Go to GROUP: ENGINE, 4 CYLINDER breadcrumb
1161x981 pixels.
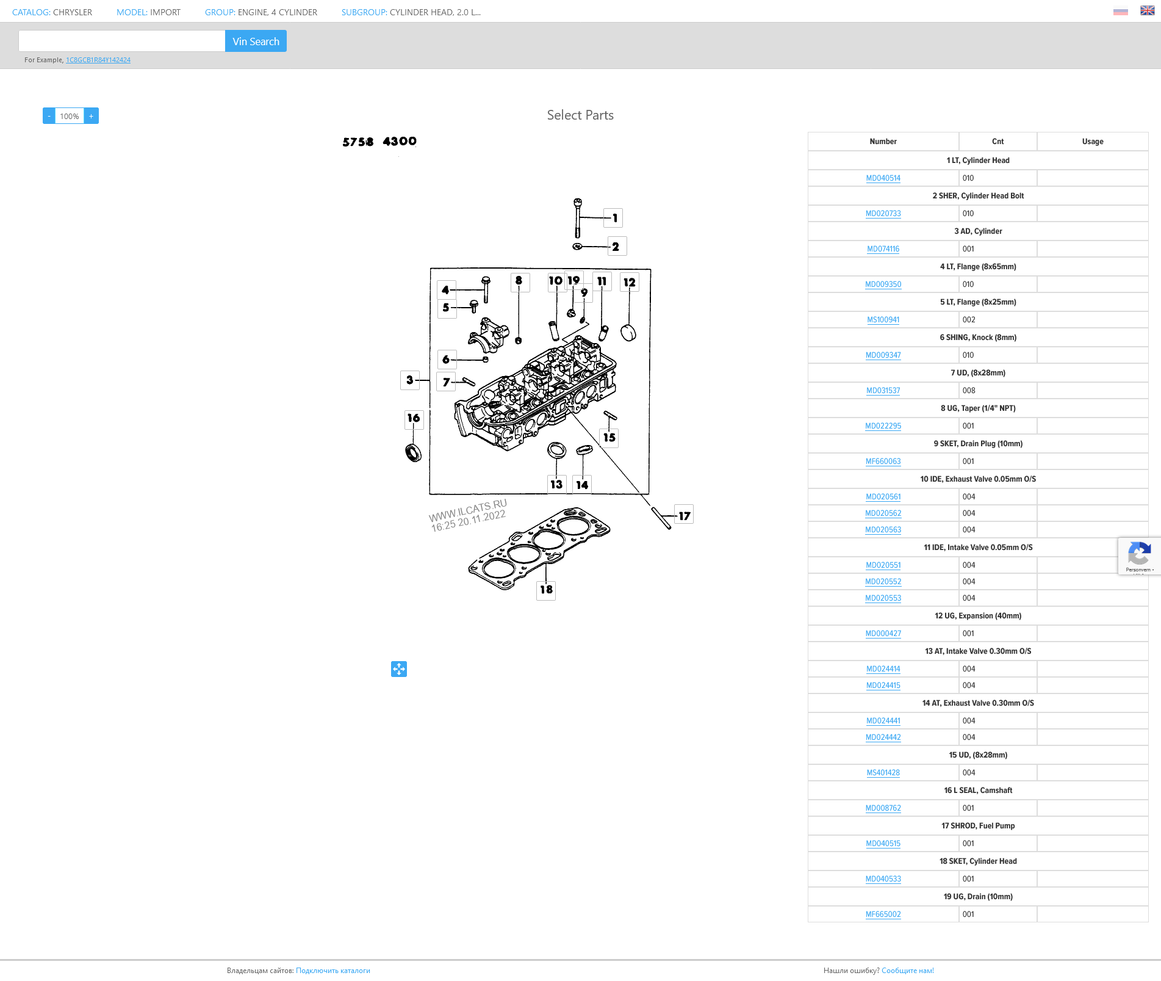261,12
